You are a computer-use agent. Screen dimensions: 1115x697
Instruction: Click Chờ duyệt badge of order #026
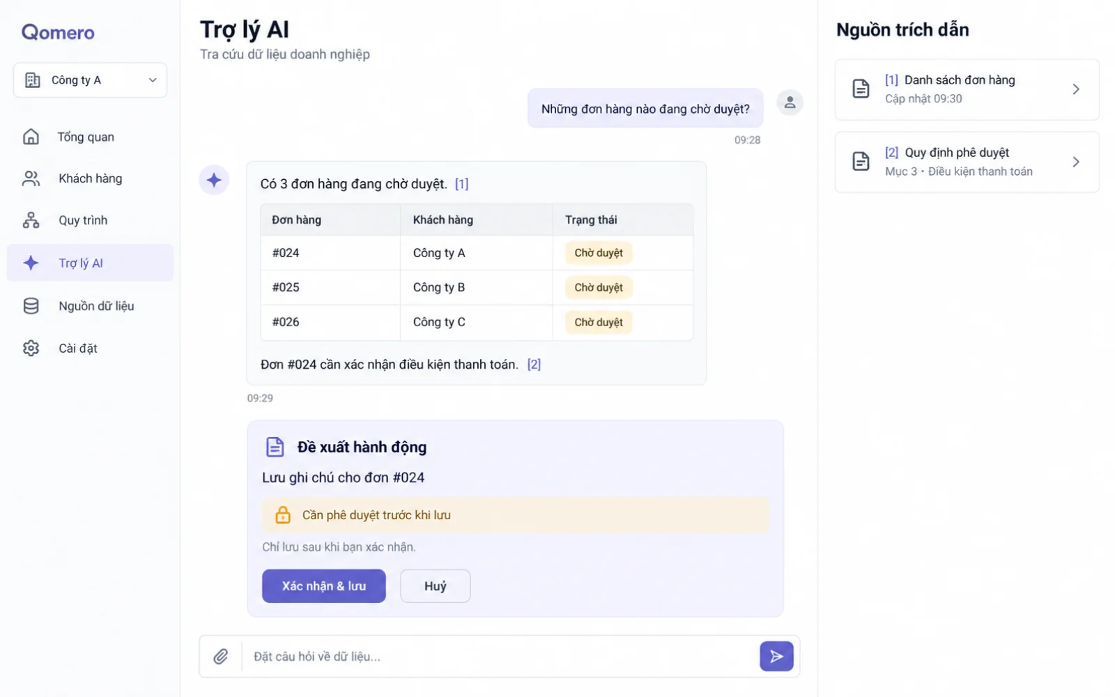click(x=599, y=322)
